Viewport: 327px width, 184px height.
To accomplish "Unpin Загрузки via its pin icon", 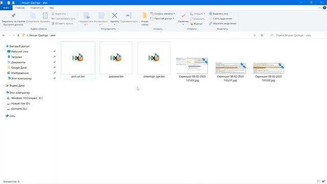I will [x=55, y=57].
